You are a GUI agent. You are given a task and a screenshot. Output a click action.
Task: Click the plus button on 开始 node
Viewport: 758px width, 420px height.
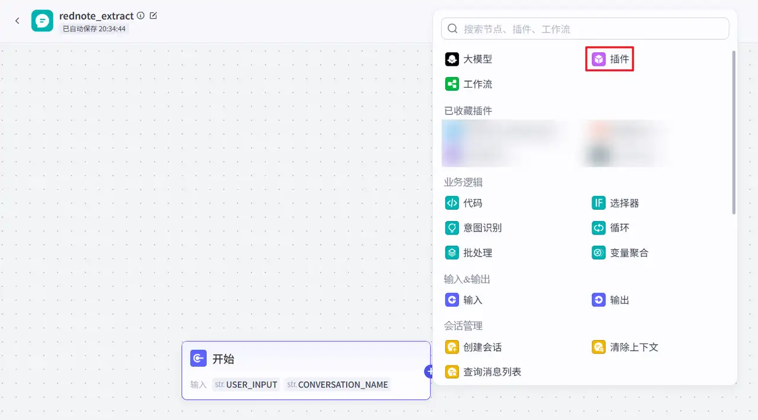pos(429,371)
